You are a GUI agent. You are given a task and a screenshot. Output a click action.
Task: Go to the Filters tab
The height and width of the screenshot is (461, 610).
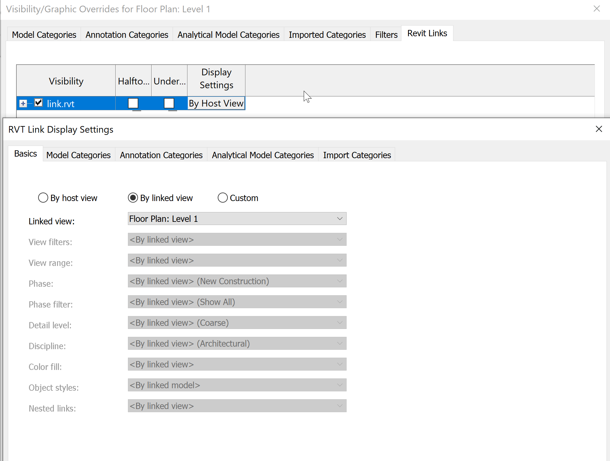pos(386,35)
